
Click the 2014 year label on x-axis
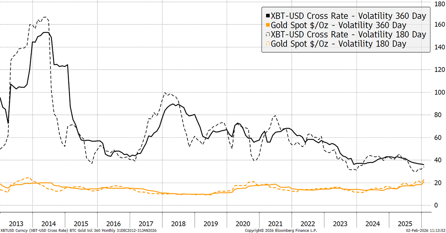click(x=49, y=224)
